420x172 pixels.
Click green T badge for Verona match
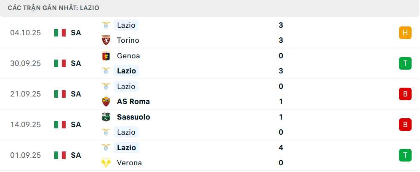(405, 155)
